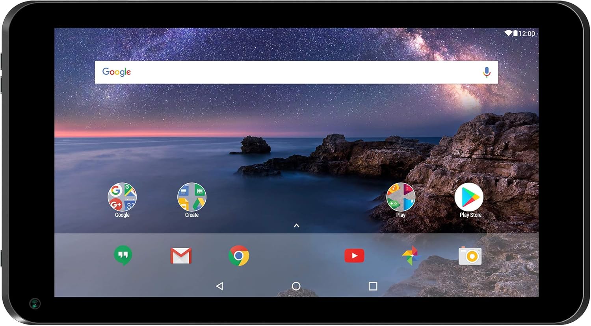This screenshot has width=591, height=326.
Task: Tap the Home navigation button
Action: tap(296, 286)
